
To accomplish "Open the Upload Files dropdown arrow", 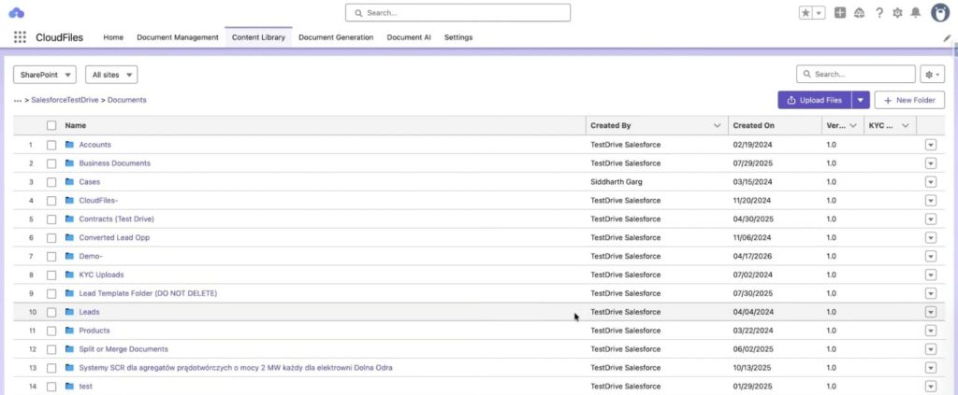I will [861, 100].
